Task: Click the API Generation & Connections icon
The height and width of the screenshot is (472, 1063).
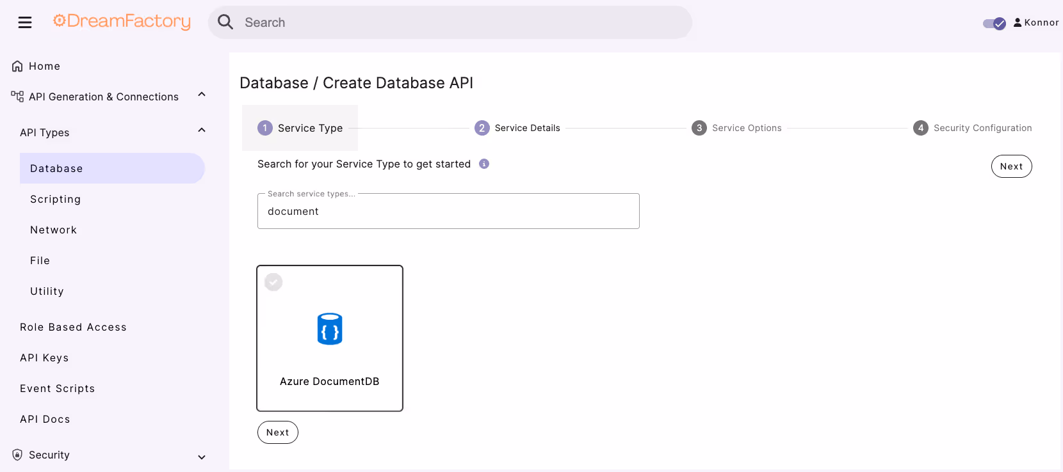Action: 17,97
